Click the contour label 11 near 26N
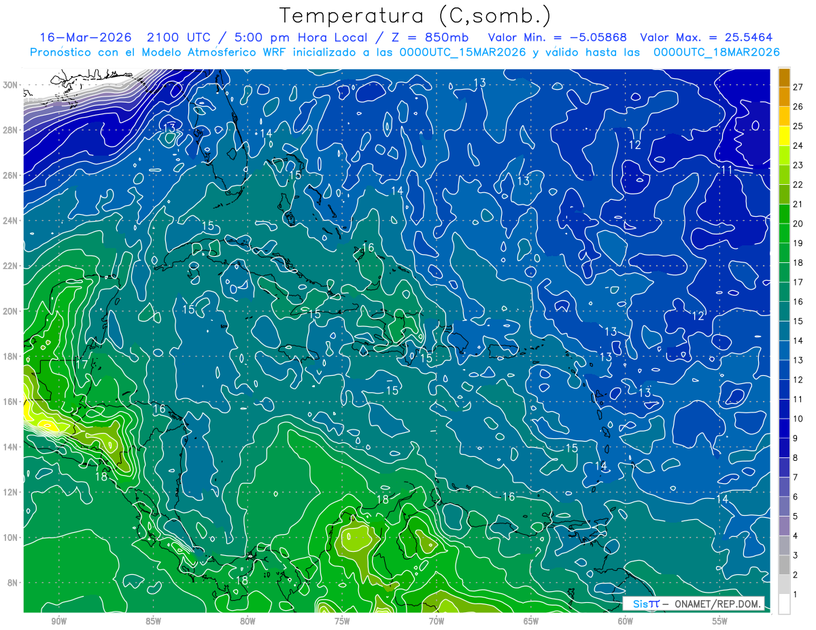Screen dimensions: 816x630 727,171
